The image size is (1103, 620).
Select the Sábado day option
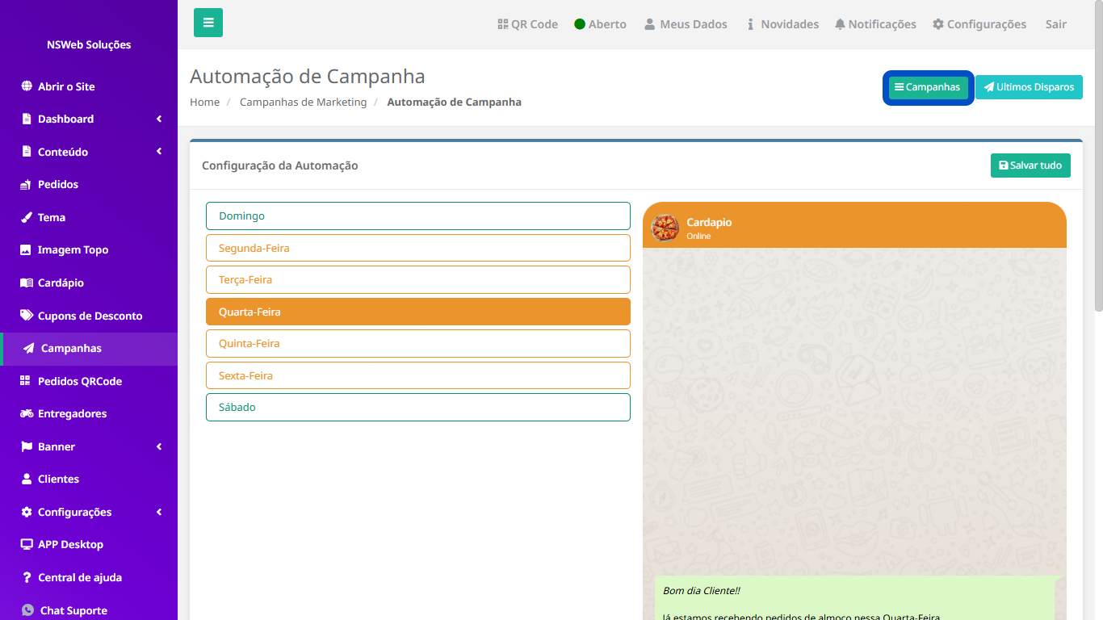(418, 407)
